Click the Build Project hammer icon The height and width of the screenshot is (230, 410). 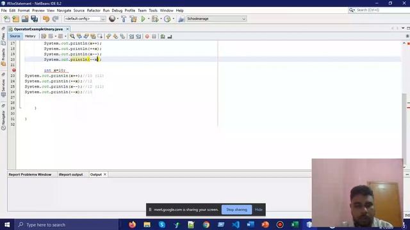tap(124, 19)
